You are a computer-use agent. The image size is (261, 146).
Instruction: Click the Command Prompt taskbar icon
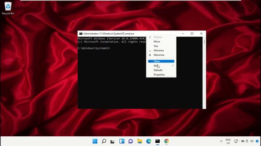tap(157, 141)
